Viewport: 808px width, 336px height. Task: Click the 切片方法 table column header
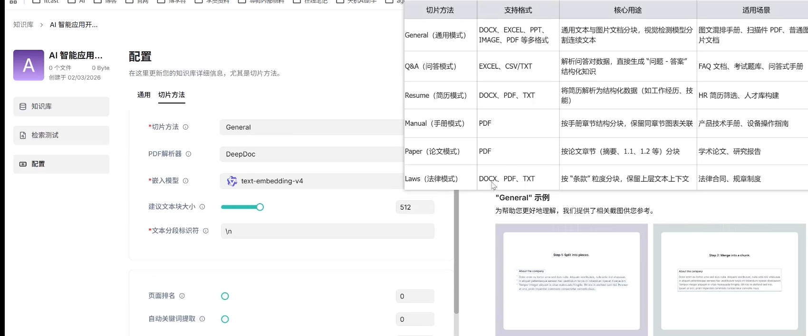440,10
